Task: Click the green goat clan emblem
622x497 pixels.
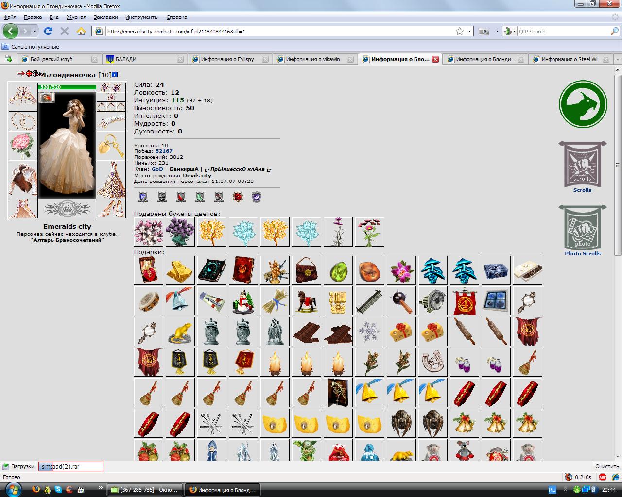Action: 583,104
